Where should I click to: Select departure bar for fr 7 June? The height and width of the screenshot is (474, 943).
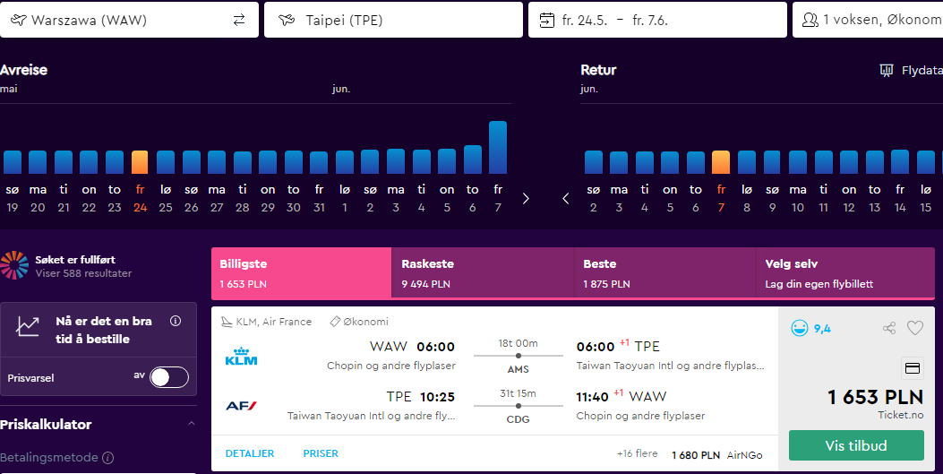(x=498, y=147)
